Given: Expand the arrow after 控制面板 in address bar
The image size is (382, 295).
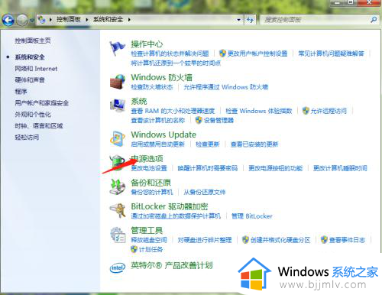Looking at the screenshot, I should (87, 20).
